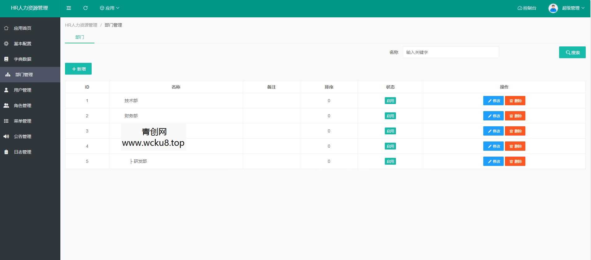Open 用户管理 from sidebar
This screenshot has height=260, width=591.
click(x=23, y=90)
